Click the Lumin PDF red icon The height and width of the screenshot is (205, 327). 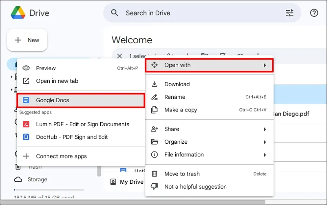pyautogui.click(x=26, y=124)
